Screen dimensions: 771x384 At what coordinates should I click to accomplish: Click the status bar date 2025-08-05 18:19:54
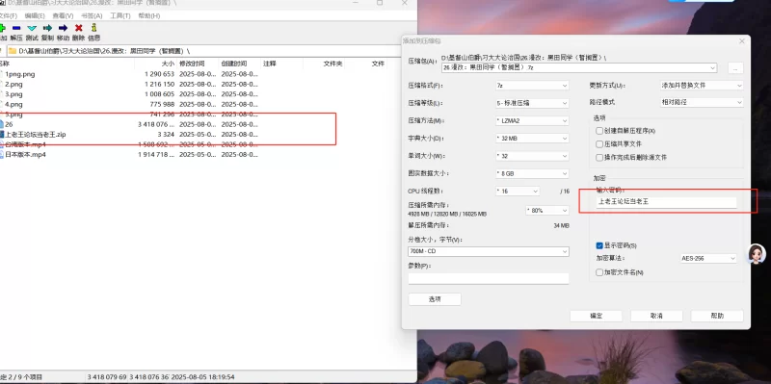202,377
